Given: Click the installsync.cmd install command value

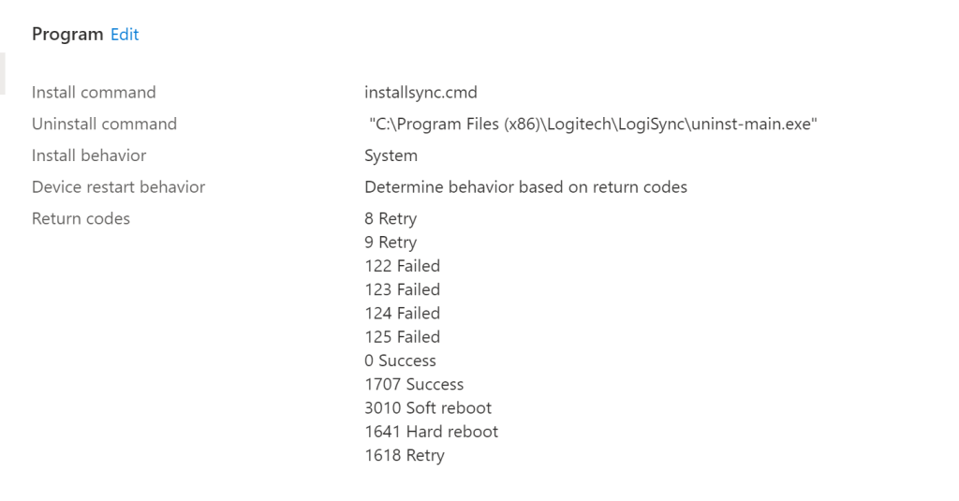Looking at the screenshot, I should (x=420, y=93).
